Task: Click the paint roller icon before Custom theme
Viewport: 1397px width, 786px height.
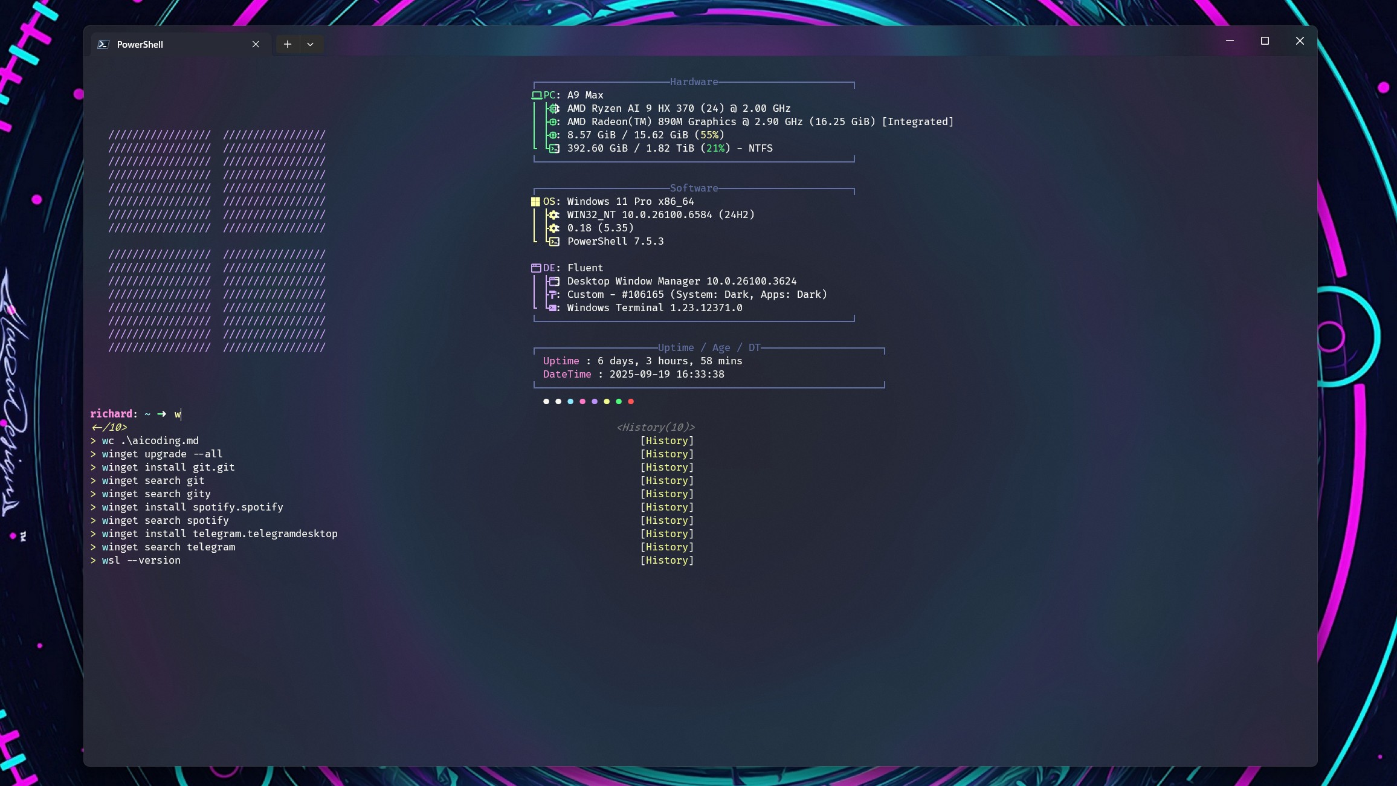Action: click(x=553, y=295)
